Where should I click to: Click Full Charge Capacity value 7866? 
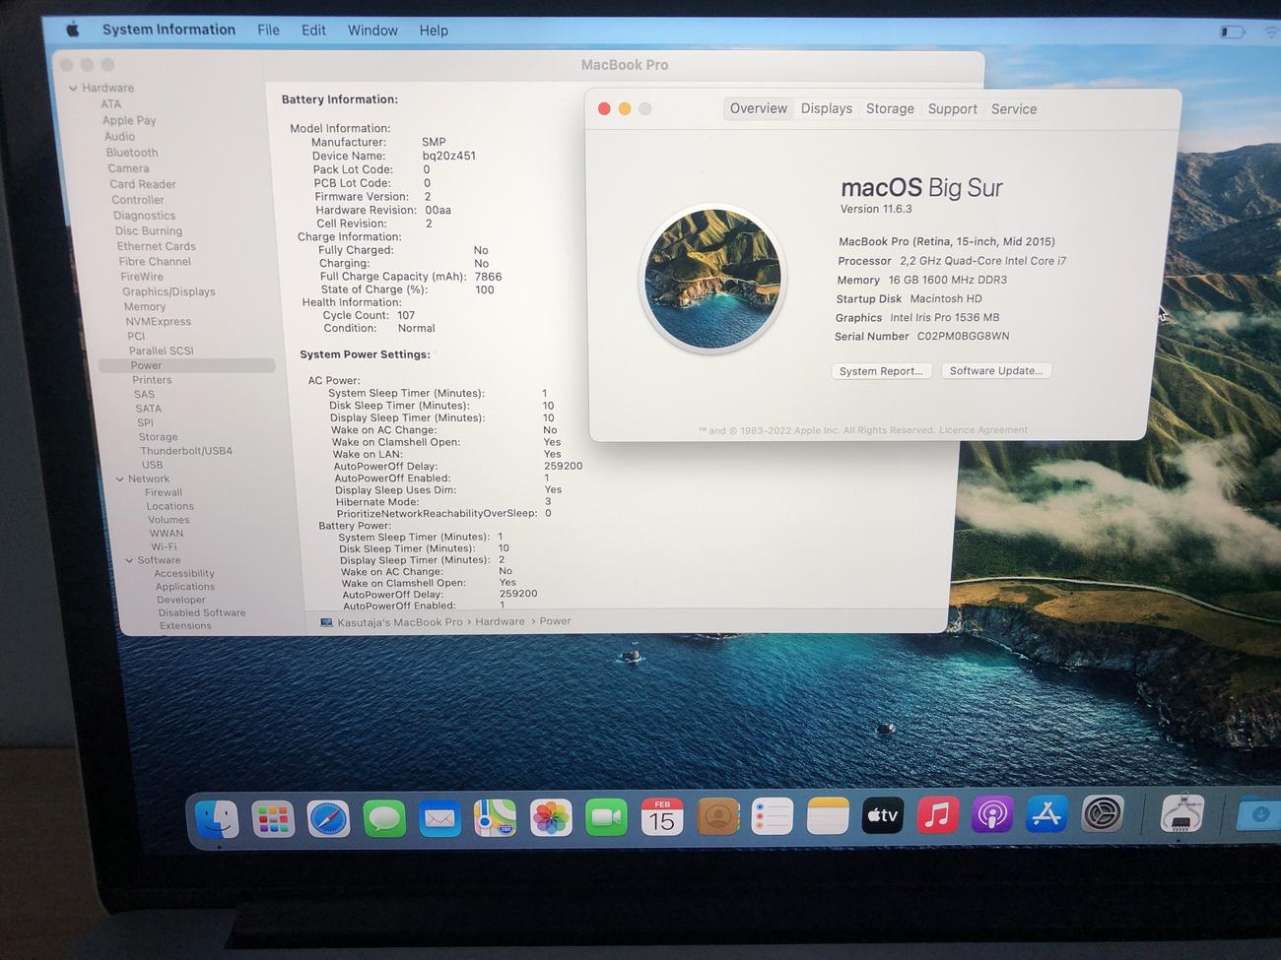[x=489, y=277]
